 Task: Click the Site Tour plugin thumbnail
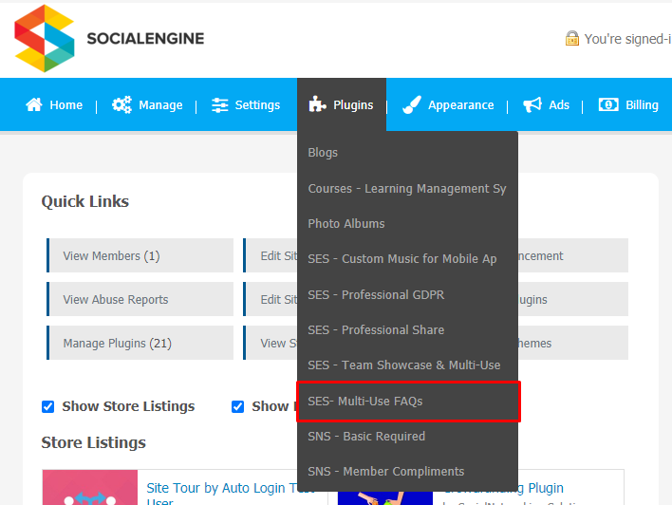pos(90,487)
